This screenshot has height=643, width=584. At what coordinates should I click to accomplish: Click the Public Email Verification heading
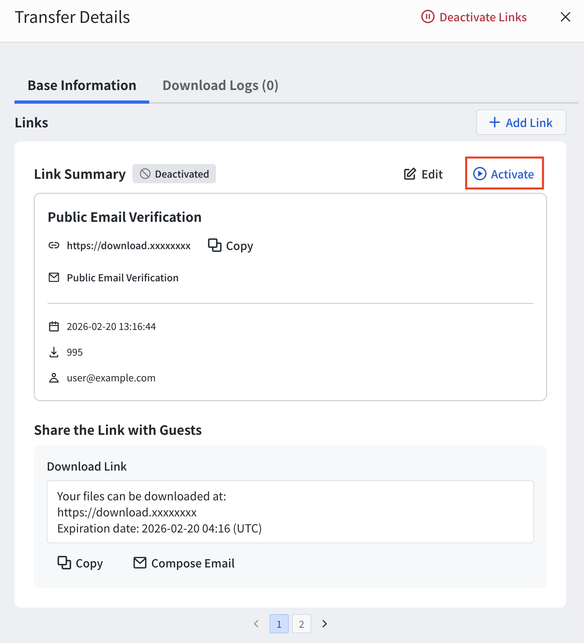pos(125,217)
